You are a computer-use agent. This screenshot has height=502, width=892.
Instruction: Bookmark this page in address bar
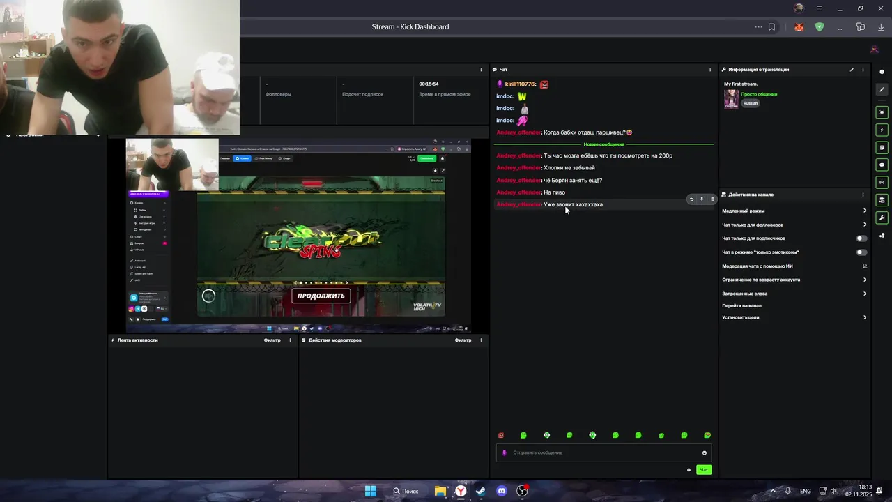coord(771,27)
